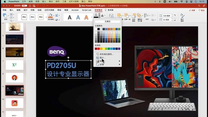The image size is (208, 117).
Task: Click the search magnifier in title bar
Action: 199,6
